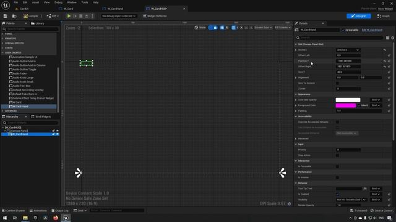Image resolution: width=396 pixels, height=222 pixels.
Task: Click the Palette search field
Action: point(30,29)
